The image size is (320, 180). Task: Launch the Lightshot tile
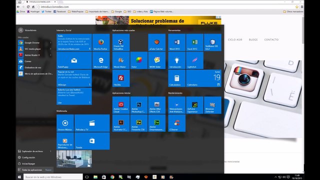[194, 60]
